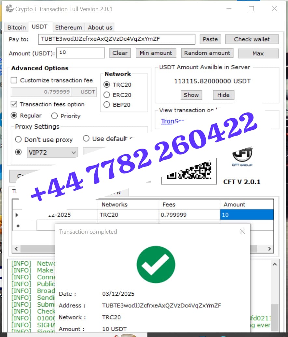This screenshot has width=288, height=337.
Task: Choose the Don't use proxy option
Action: (19, 139)
